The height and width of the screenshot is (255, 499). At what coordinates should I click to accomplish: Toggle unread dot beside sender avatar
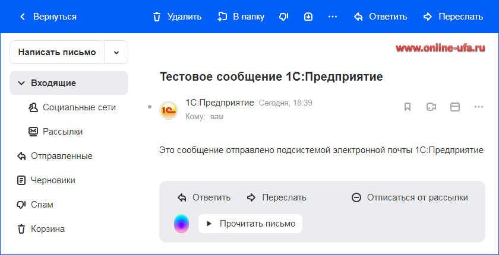[x=150, y=107]
